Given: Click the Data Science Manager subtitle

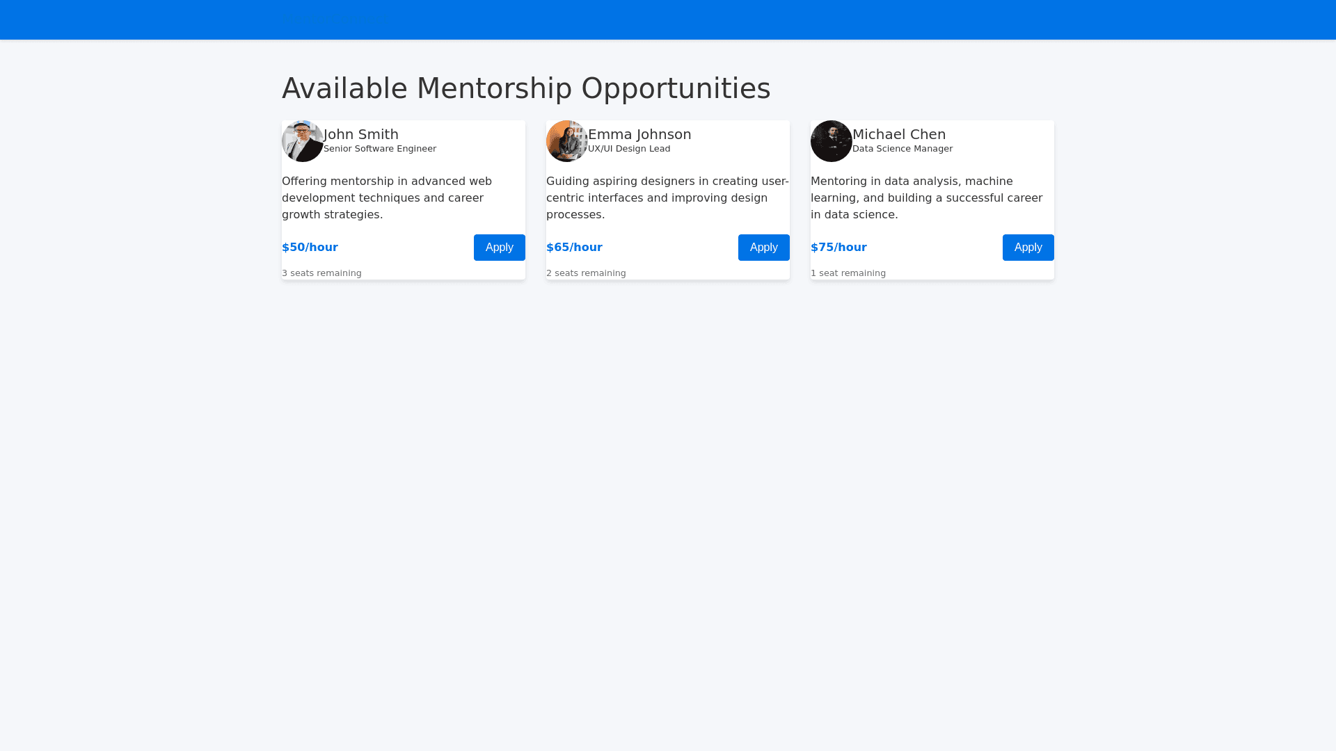Looking at the screenshot, I should point(902,149).
